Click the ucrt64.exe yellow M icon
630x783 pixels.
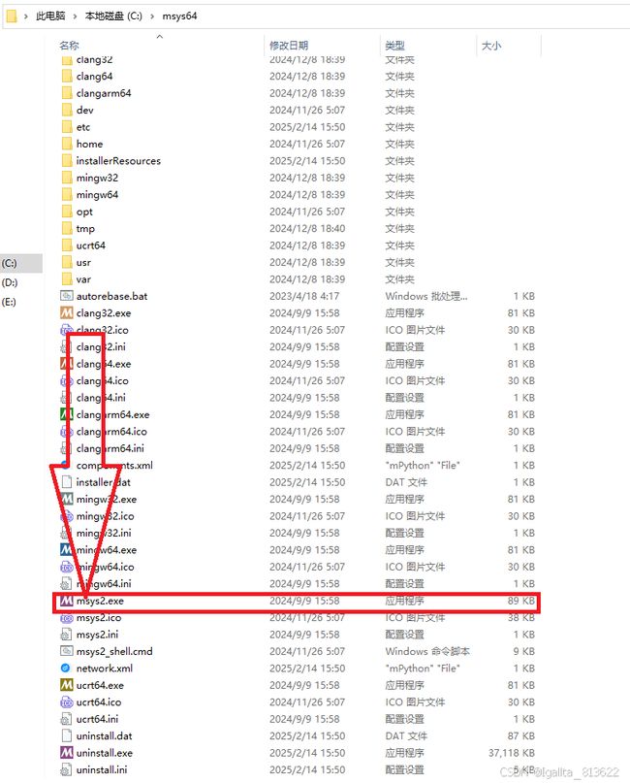click(x=66, y=685)
